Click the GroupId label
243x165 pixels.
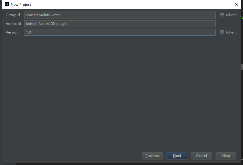[13, 15]
